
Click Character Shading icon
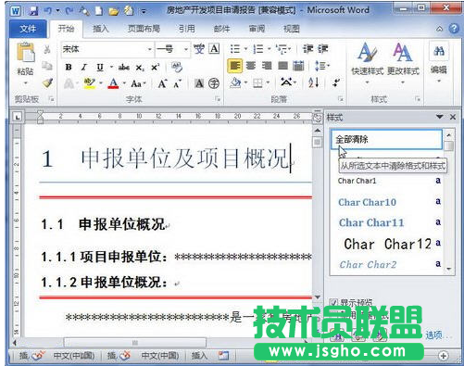point(199,83)
